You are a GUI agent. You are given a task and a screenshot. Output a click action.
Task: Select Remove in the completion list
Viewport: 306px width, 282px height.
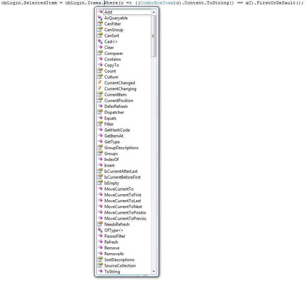pyautogui.click(x=112, y=248)
